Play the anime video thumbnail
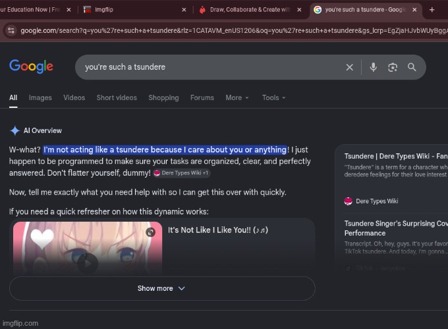This screenshot has width=448, height=329. (88, 263)
